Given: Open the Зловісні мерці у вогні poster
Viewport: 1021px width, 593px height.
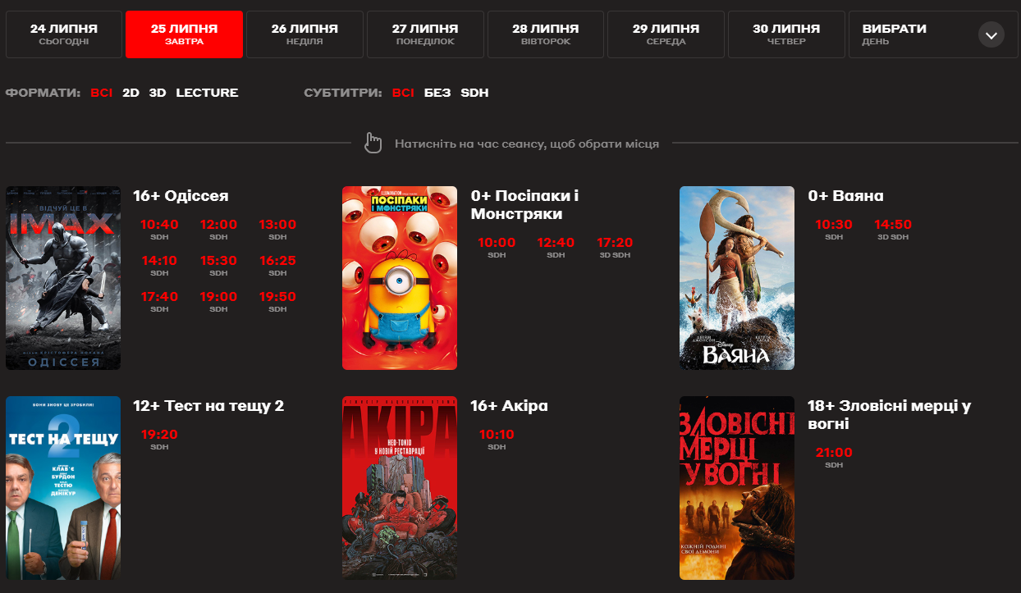Looking at the screenshot, I should 737,488.
